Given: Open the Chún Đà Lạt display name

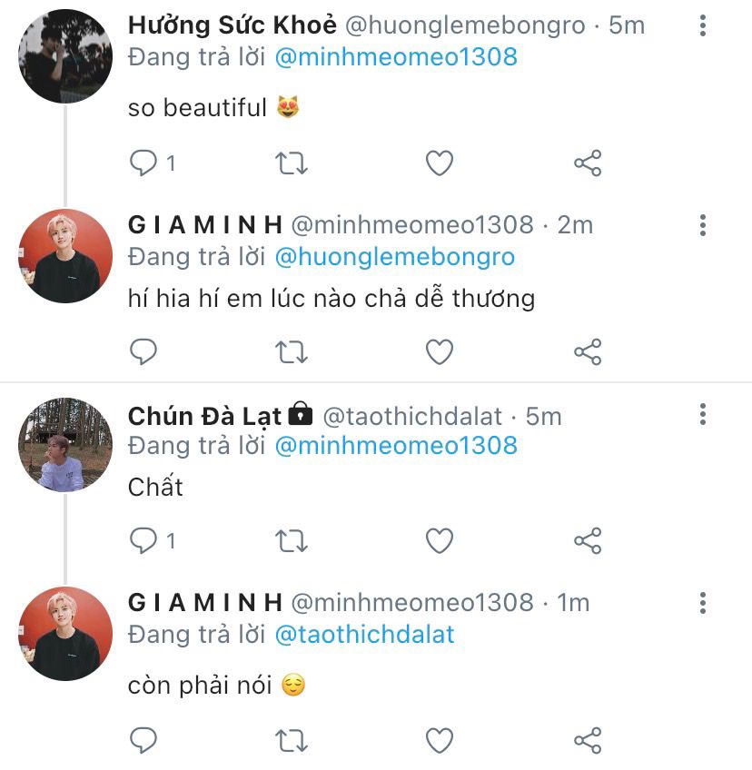Looking at the screenshot, I should [206, 416].
